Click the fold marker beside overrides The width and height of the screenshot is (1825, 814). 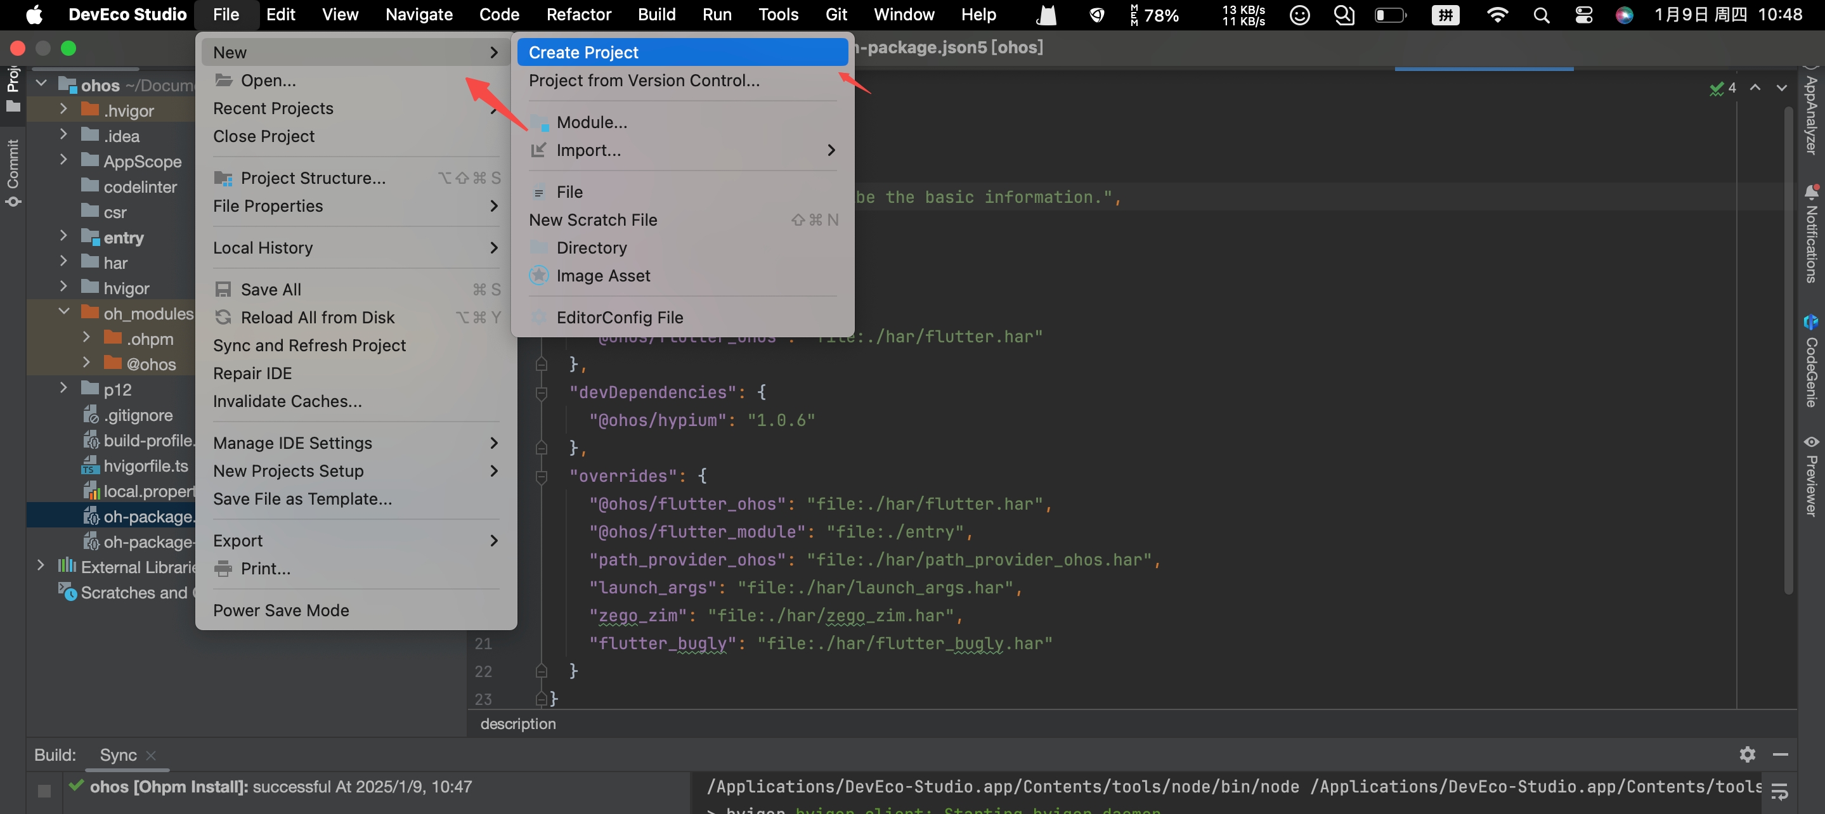click(542, 476)
